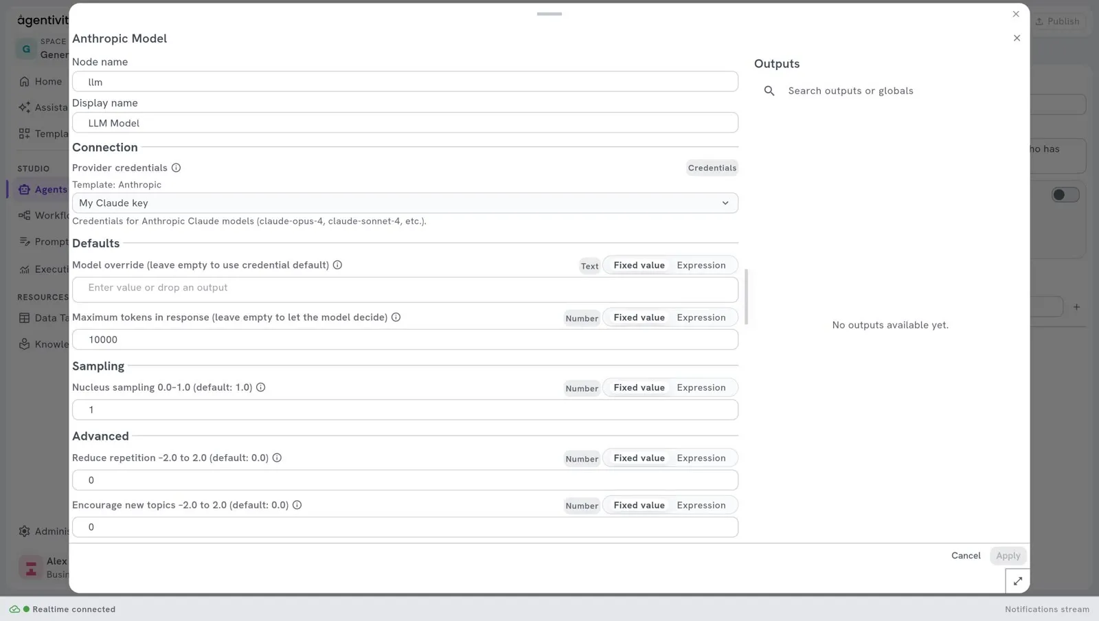Click the Maximum tokens field showing 10000
Screen dimensions: 1099x621
(405, 339)
